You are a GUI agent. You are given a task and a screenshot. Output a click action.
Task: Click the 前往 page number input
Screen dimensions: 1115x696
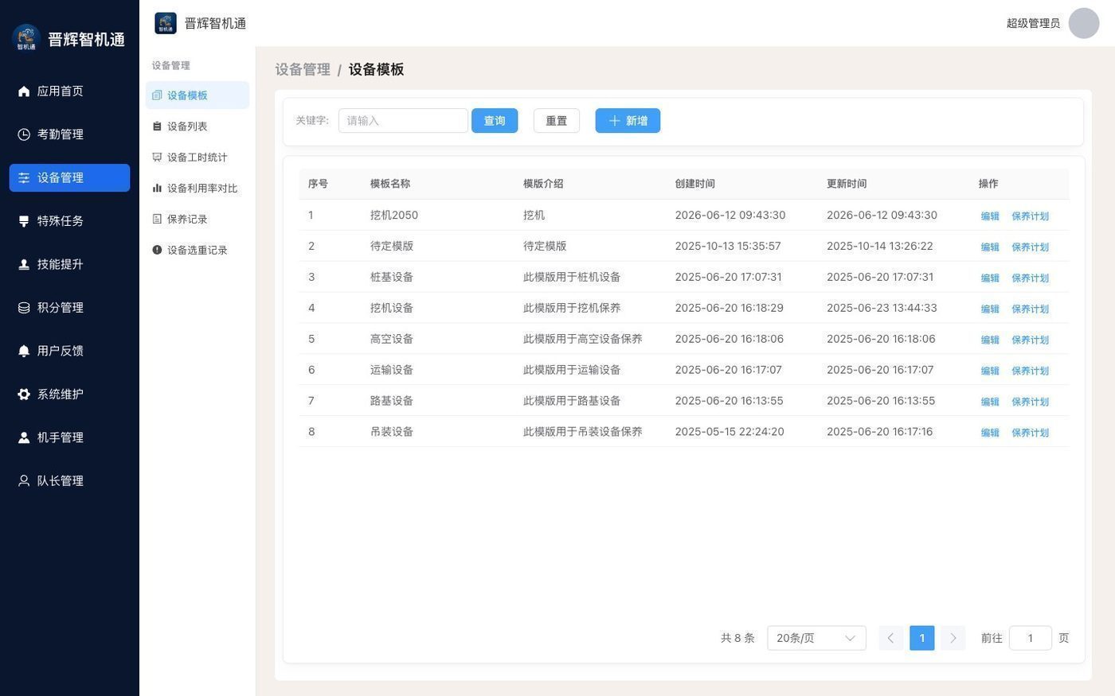click(x=1030, y=638)
